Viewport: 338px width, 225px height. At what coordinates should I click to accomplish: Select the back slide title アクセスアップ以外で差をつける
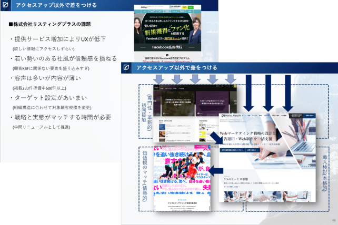[56, 5]
